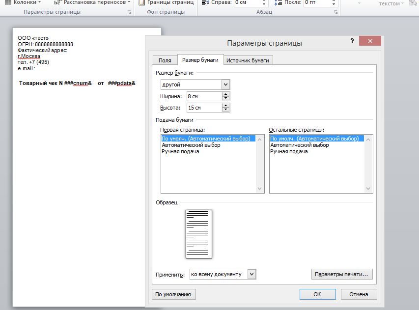419x310 pixels.
Task: Open the Применить 'ко всему документу' dropdown
Action: pyautogui.click(x=251, y=274)
